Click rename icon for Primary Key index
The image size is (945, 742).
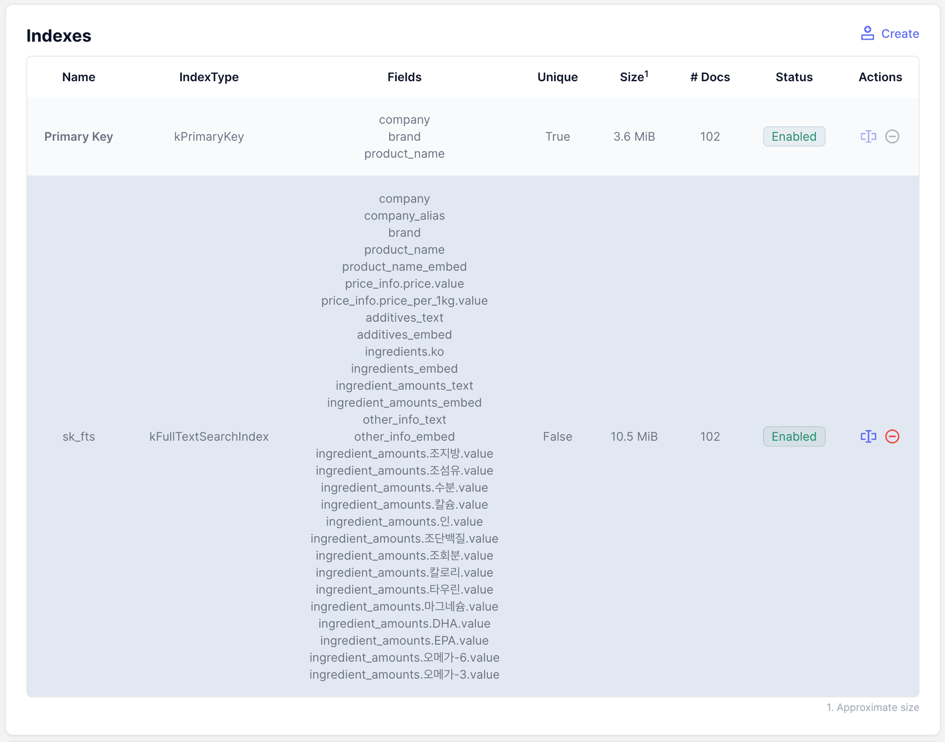868,137
